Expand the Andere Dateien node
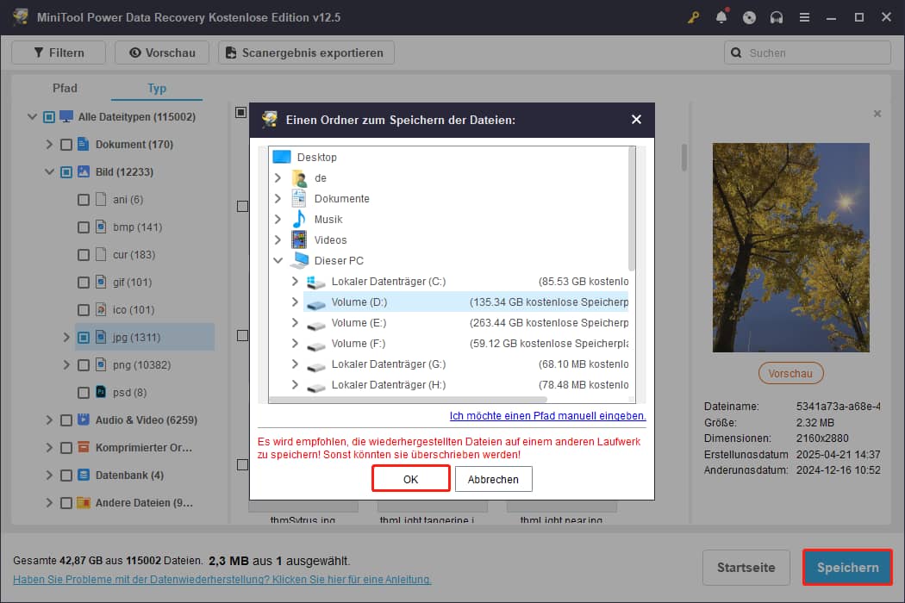Image resolution: width=905 pixels, height=603 pixels. (x=49, y=502)
